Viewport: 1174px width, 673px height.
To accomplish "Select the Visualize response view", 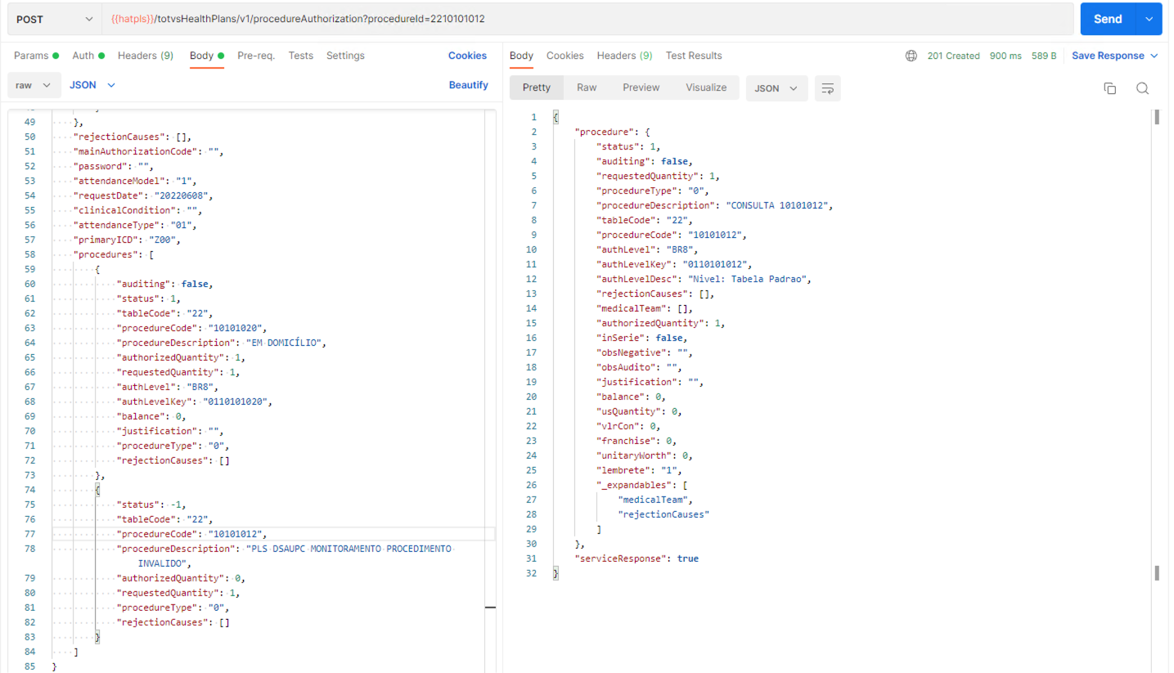I will [706, 87].
